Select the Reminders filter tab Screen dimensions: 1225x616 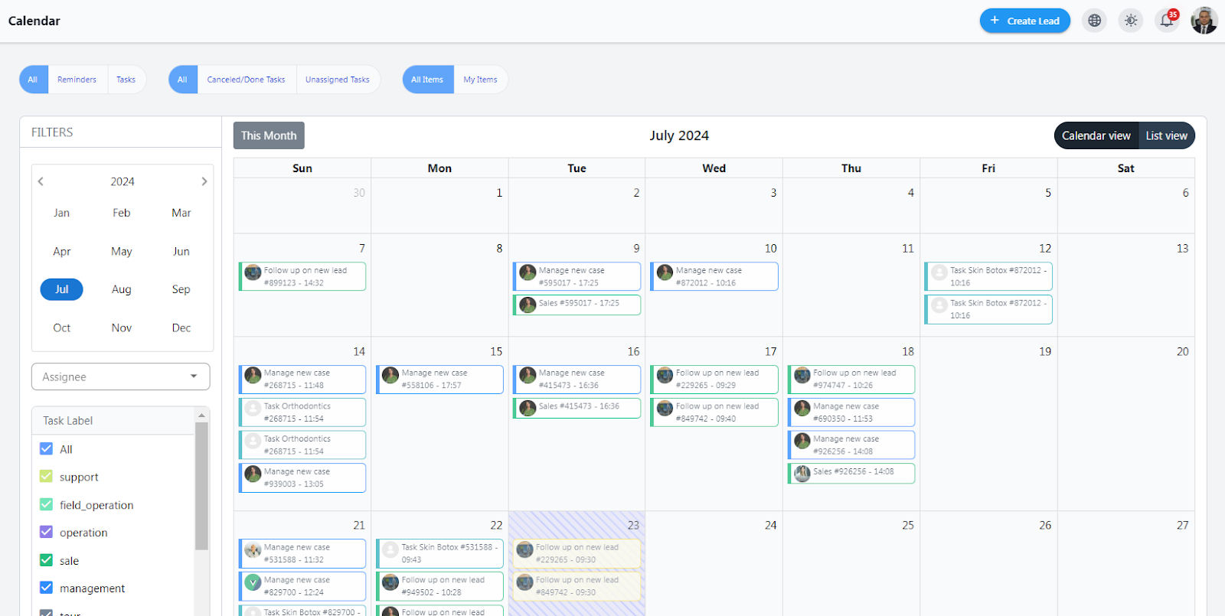click(77, 80)
